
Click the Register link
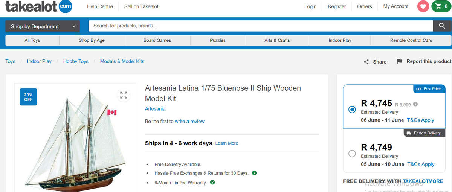[337, 6]
